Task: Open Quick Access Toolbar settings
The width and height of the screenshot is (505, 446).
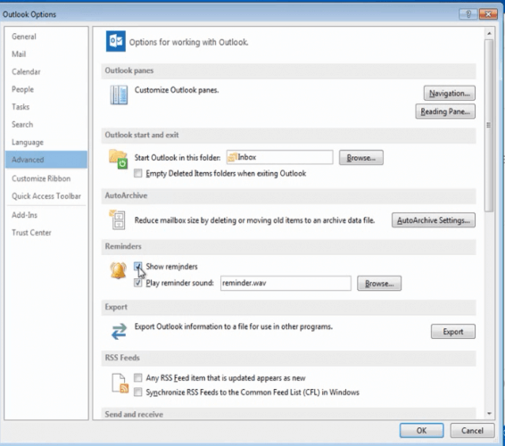Action: click(46, 196)
